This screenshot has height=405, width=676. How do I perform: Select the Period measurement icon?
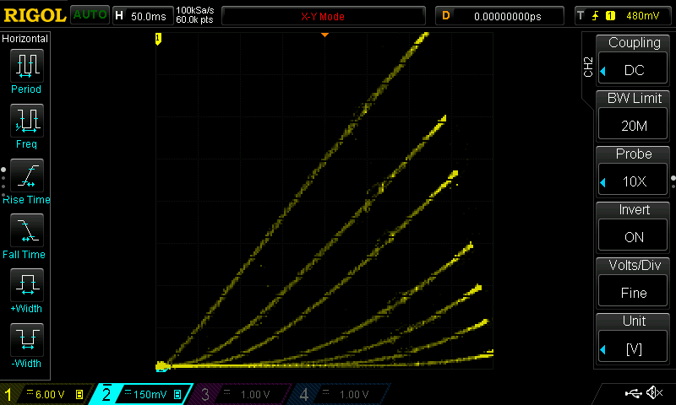click(x=27, y=66)
